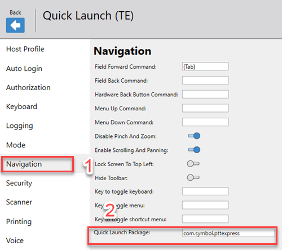Turn off Enable Scrolling And Panning
The image size is (282, 250).
[x=194, y=150]
